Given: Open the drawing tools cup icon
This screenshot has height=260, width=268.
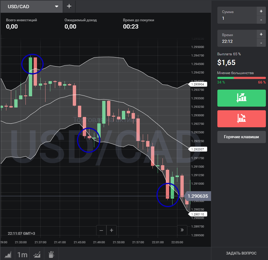Looking at the screenshot, I should [52, 254].
